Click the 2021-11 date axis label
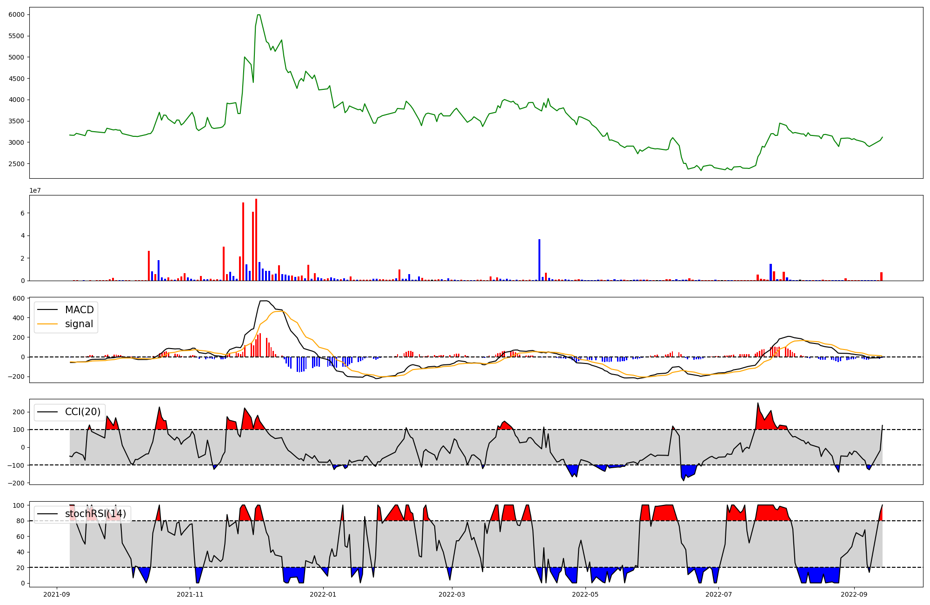930x605 pixels. (x=190, y=594)
